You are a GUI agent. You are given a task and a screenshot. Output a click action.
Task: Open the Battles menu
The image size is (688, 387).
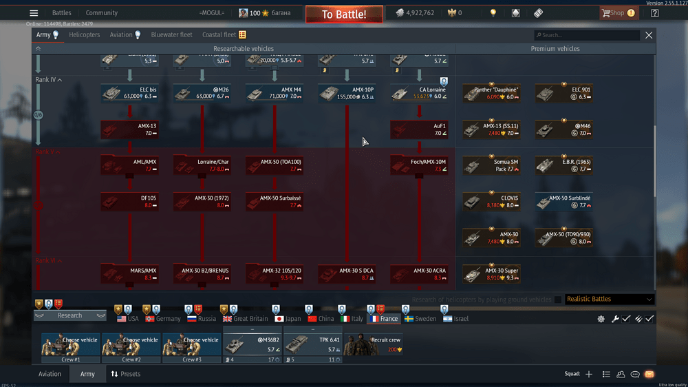click(61, 13)
